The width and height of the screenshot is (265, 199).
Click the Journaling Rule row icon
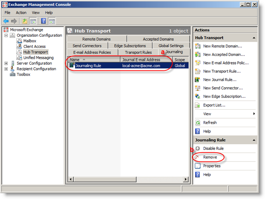[72, 65]
